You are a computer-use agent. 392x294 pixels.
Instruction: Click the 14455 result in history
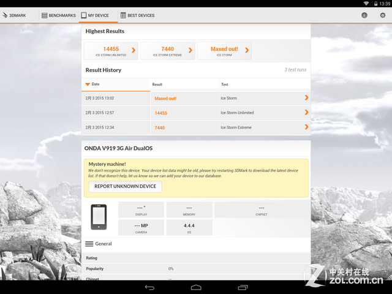(160, 113)
